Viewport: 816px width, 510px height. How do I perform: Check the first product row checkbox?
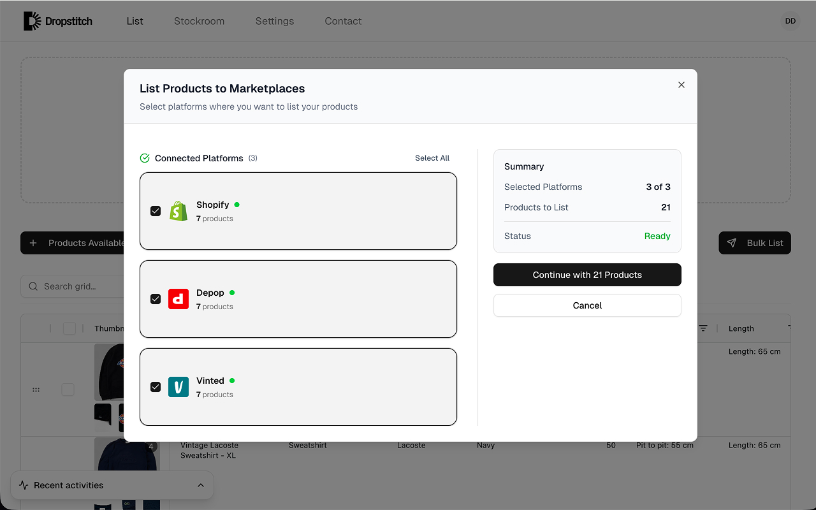[x=68, y=390]
